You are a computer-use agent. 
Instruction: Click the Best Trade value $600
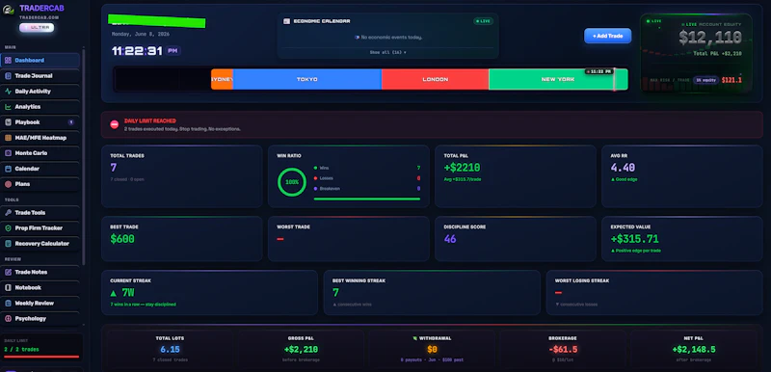[x=122, y=239]
